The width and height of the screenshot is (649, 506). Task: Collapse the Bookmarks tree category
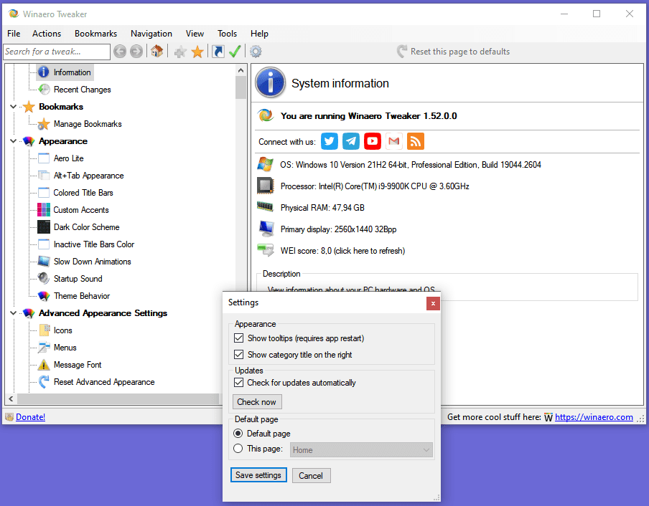13,107
